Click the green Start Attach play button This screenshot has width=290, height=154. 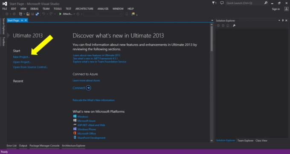[x=60, y=14]
